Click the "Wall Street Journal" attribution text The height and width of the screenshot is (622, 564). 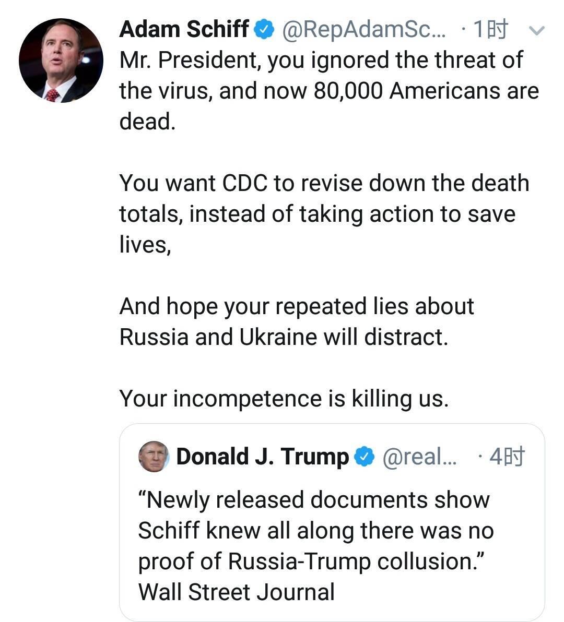[x=236, y=592]
